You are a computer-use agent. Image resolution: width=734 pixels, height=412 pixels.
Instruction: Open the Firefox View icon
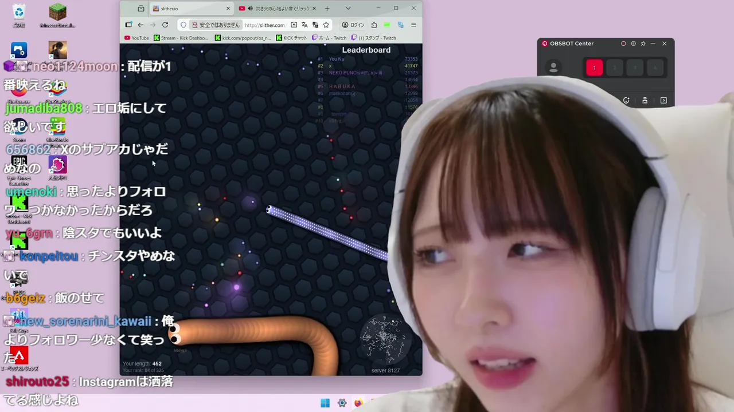[x=141, y=9]
